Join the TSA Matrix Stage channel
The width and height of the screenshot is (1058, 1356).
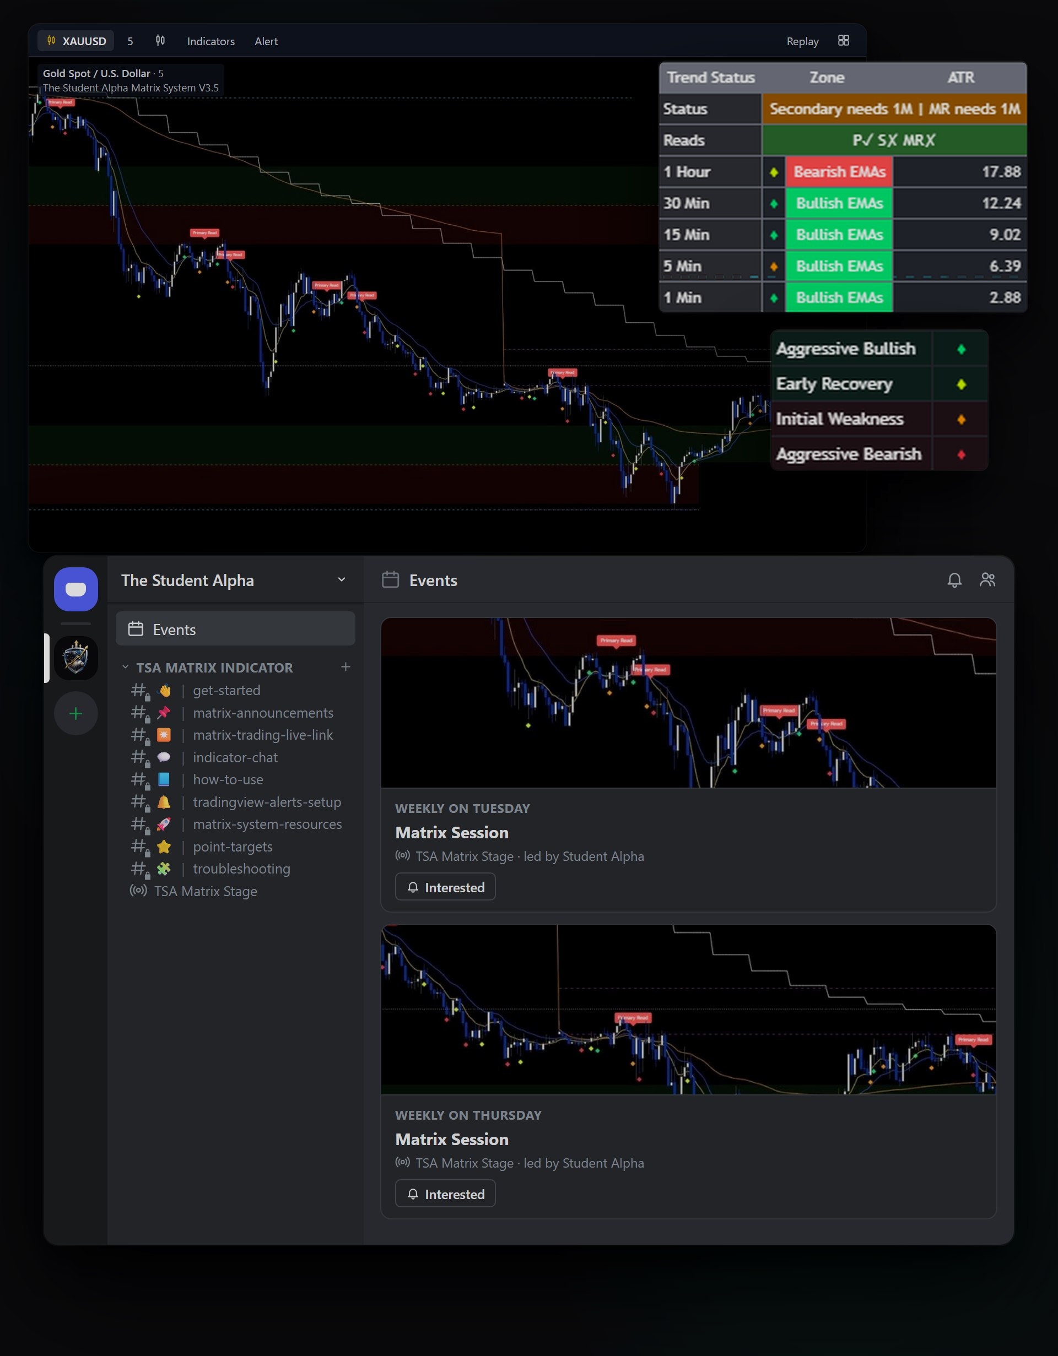click(194, 891)
